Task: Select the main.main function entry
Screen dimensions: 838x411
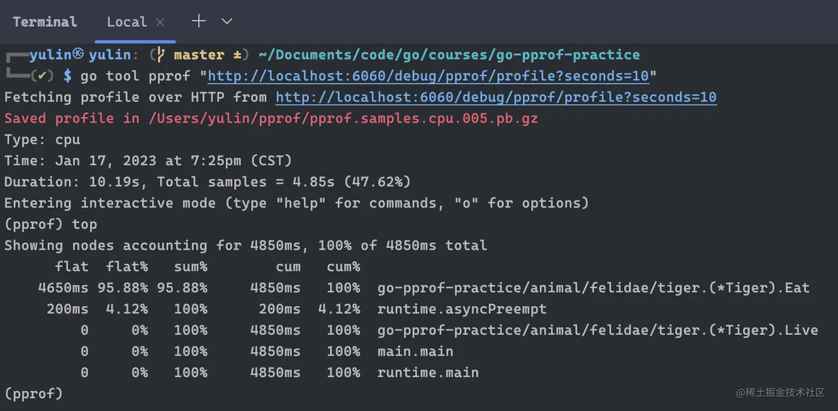Action: click(x=415, y=351)
